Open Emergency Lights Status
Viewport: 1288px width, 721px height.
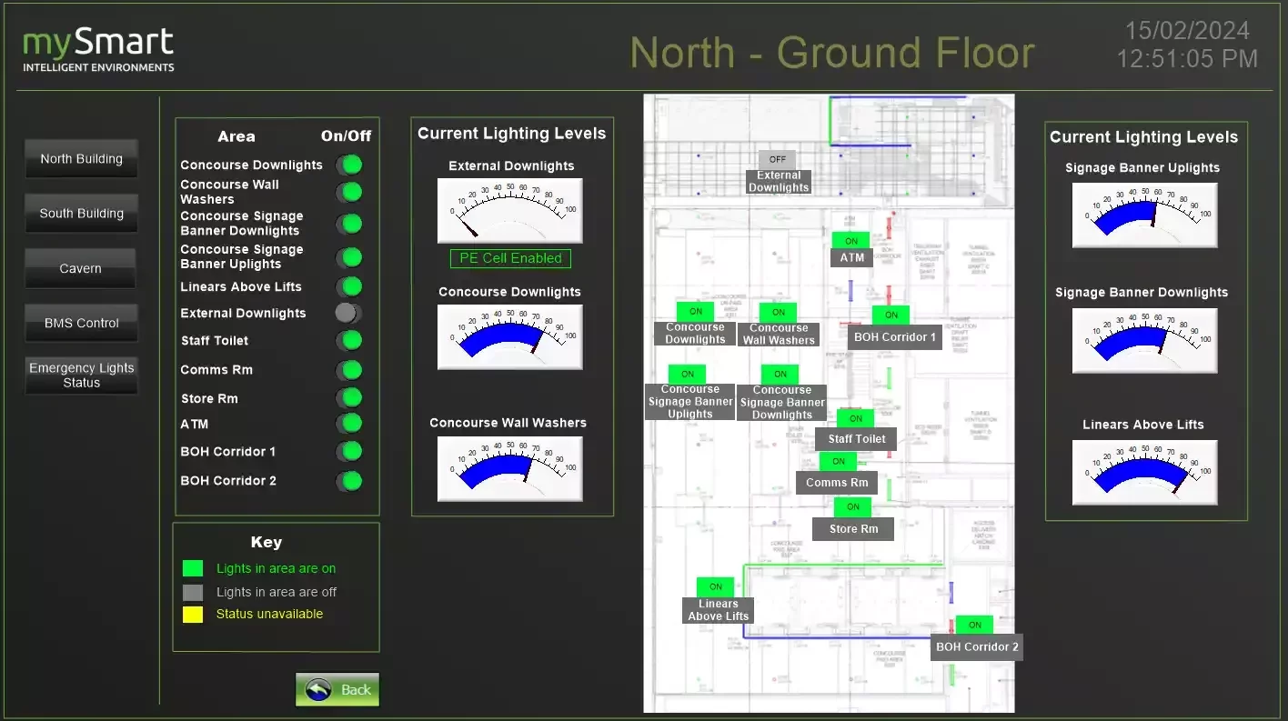(x=81, y=376)
